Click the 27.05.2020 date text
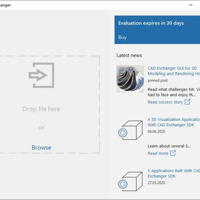This screenshot has height=200, width=200. point(156,183)
